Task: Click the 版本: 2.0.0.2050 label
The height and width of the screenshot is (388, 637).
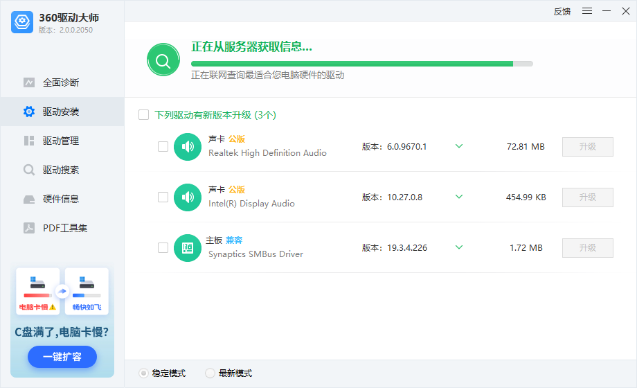Action: (x=66, y=30)
